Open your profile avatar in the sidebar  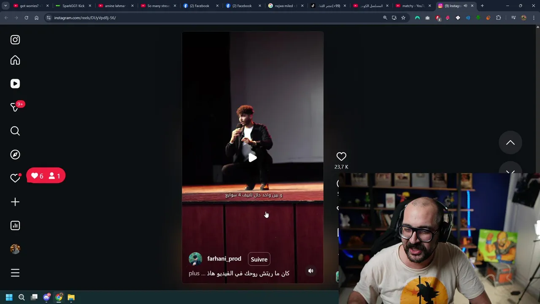[x=15, y=249]
